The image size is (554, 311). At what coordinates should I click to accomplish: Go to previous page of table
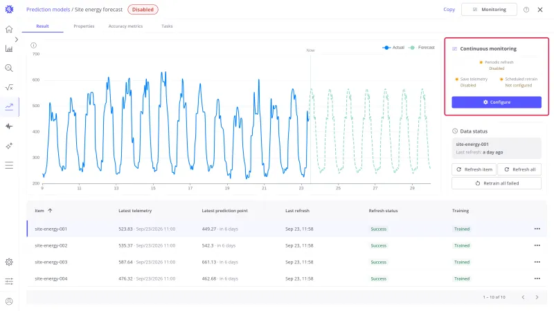[524, 297]
